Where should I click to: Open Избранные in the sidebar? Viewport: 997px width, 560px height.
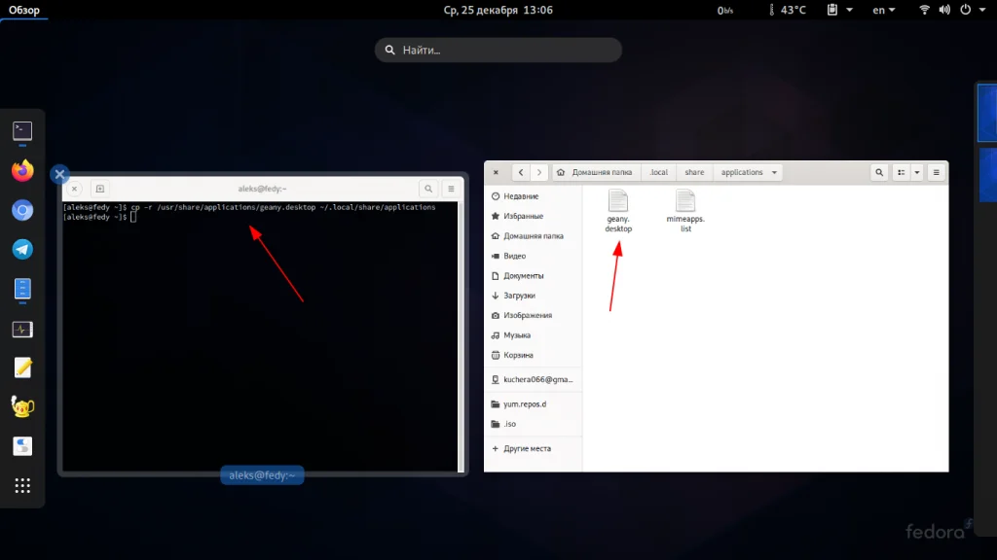pyautogui.click(x=533, y=216)
